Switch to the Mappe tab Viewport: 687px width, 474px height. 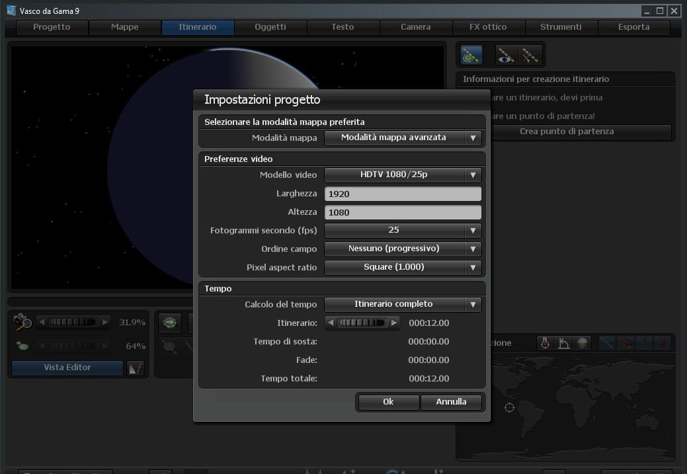click(x=124, y=27)
